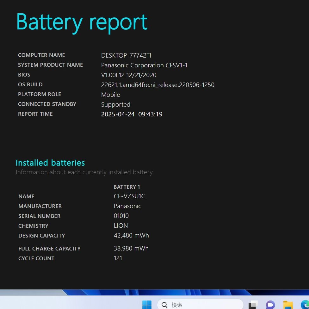Click the DESIGN CAPACITY label
309x309 pixels.
(41, 236)
